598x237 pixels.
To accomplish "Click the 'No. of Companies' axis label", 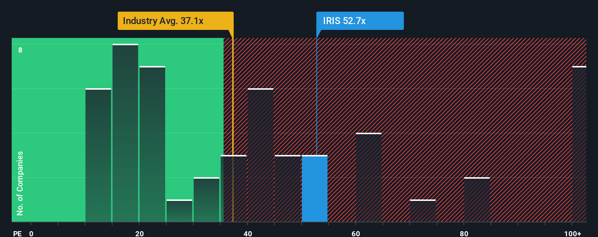I will 20,183.
